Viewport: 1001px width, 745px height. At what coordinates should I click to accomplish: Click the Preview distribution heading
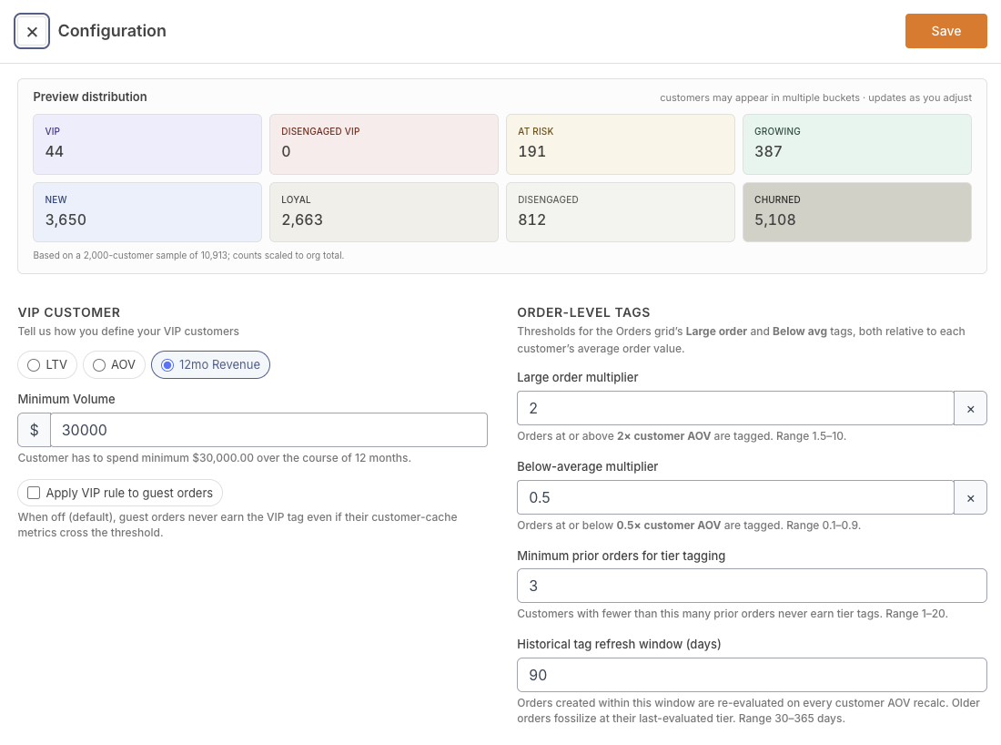pyautogui.click(x=90, y=97)
